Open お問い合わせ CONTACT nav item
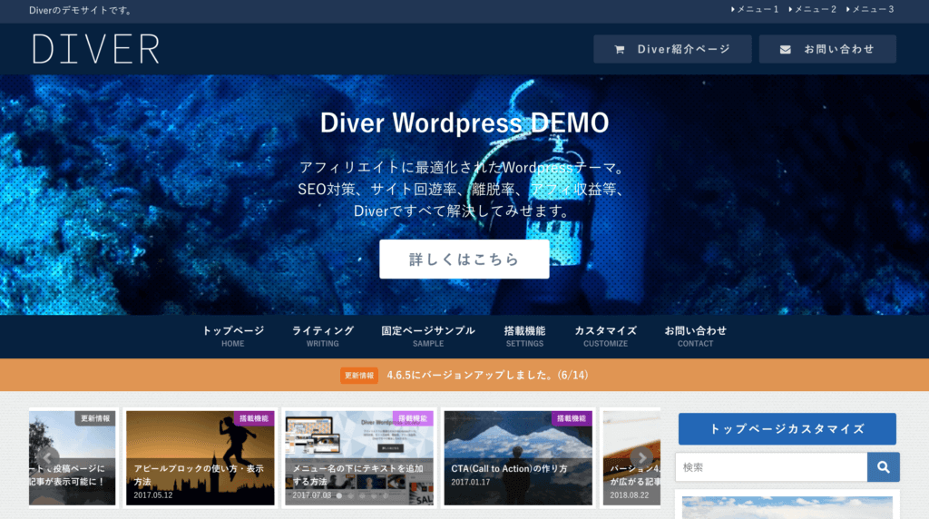The height and width of the screenshot is (519, 929). tap(695, 336)
